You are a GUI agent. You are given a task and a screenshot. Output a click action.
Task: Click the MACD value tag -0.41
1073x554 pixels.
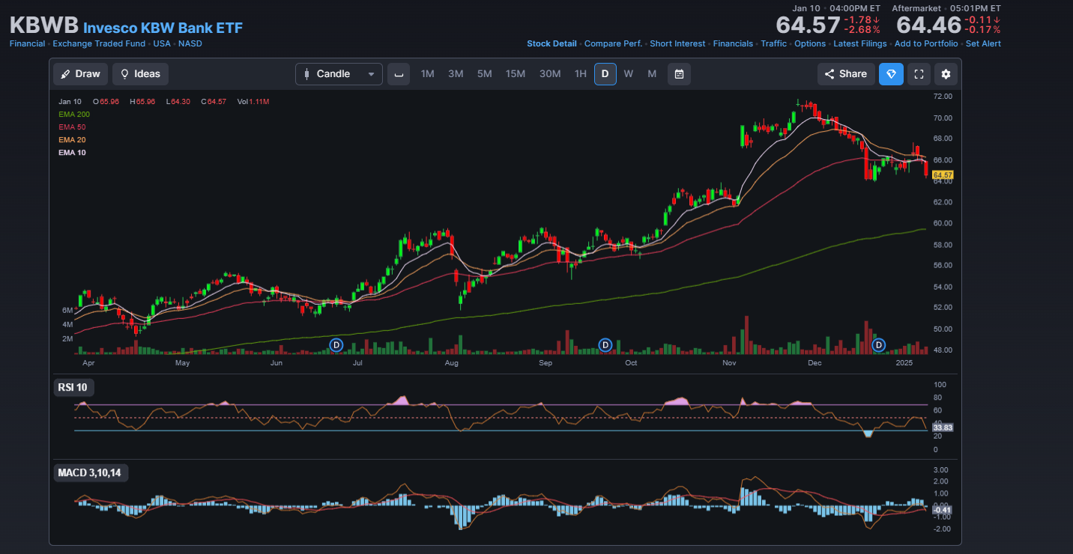[942, 510]
